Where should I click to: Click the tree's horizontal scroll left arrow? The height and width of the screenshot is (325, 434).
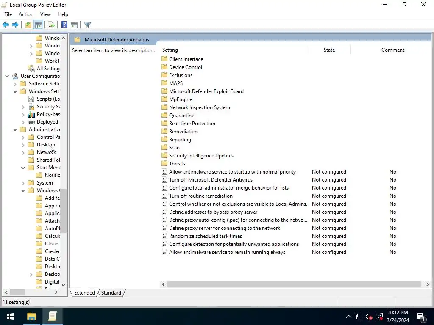[6, 292]
